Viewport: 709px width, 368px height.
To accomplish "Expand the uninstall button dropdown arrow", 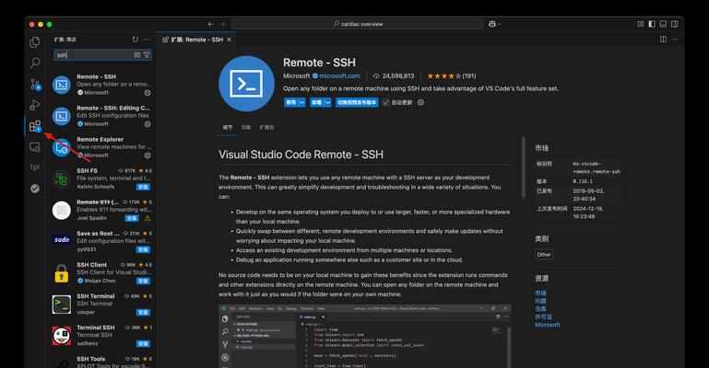I will (327, 102).
